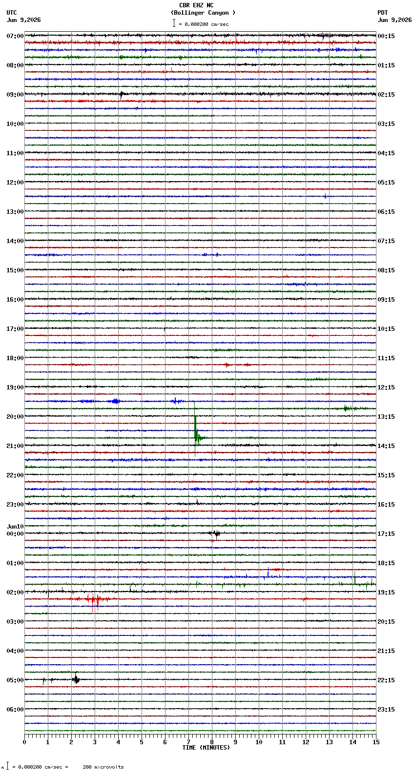Click the '22:00' UTC time label
415x773 pixels.
point(15,475)
